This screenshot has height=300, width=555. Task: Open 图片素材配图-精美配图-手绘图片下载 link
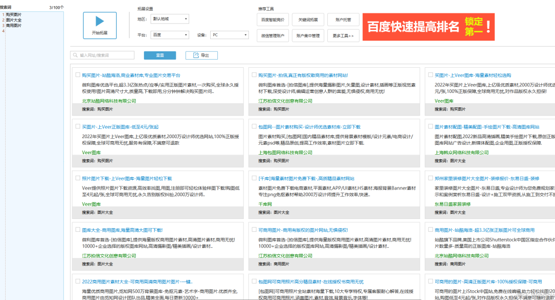[487, 127]
